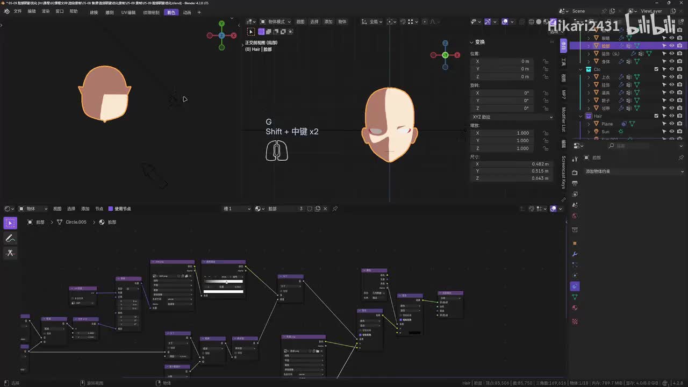Viewport: 688px width, 387px height.
Task: Open the Modifier List sidebar tab
Action: pyautogui.click(x=564, y=119)
